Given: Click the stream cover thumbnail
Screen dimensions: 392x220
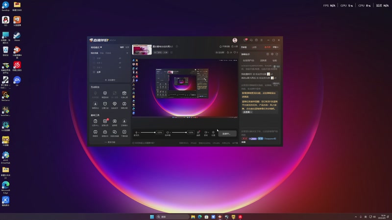Looking at the screenshot, I should pyautogui.click(x=142, y=50).
